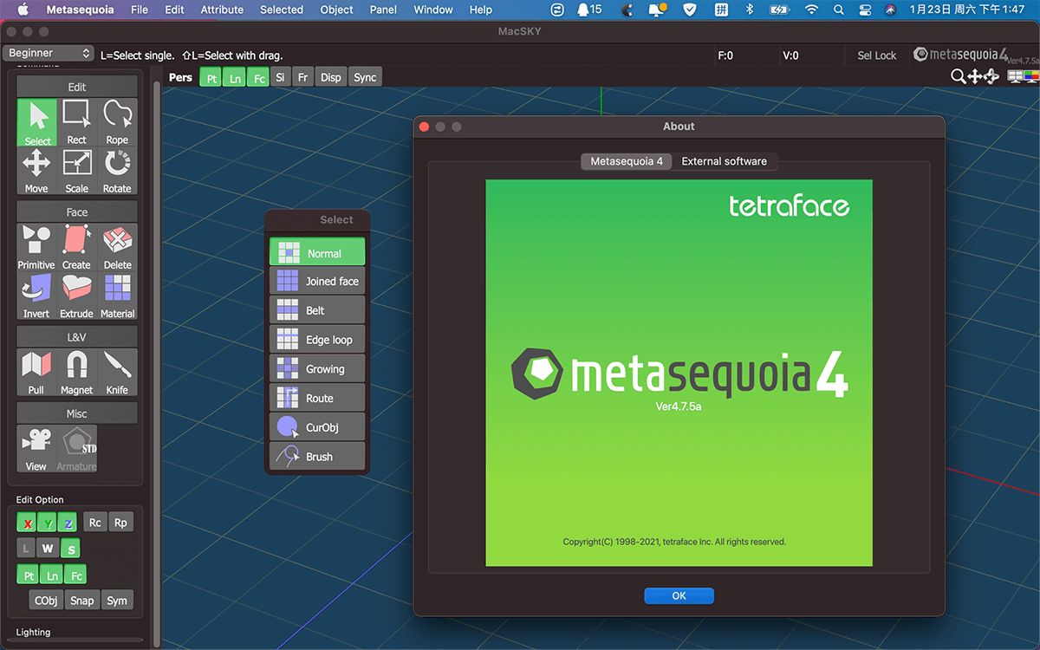Choose Growing selection mode
1040x650 pixels.
(x=317, y=368)
